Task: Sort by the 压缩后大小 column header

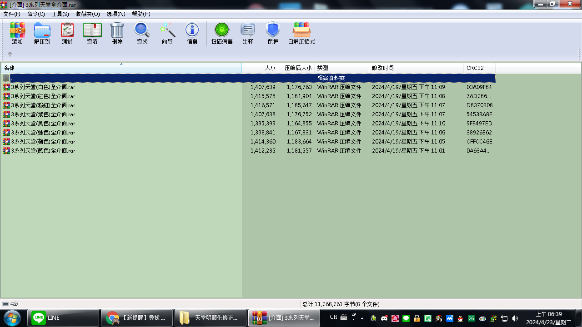Action: (x=296, y=68)
